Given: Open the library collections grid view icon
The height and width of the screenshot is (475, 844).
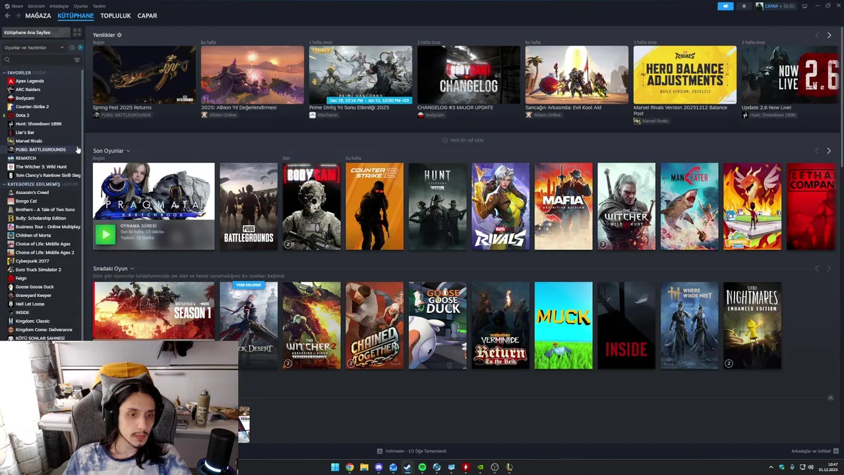Looking at the screenshot, I should pos(77,32).
